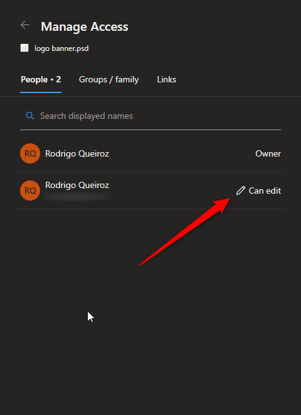Screen dimensions: 301x415
Task: Click the red arrow annotation
Action: pos(185,231)
